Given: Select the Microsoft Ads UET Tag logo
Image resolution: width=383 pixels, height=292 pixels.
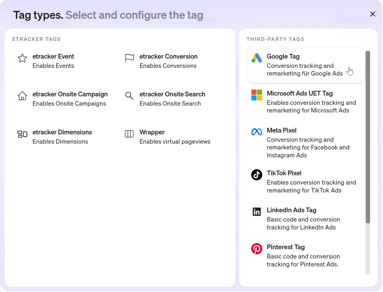Looking at the screenshot, I should coord(256,95).
